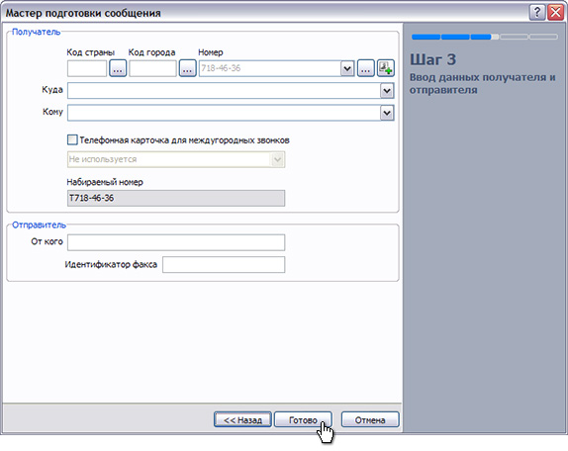Image resolution: width=568 pixels, height=451 pixels.
Task: Open phone number browse button
Action: click(x=366, y=68)
